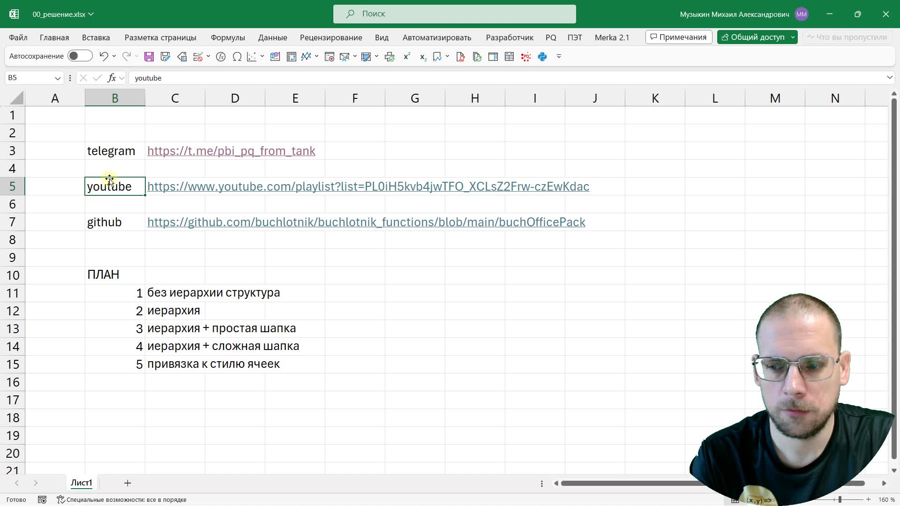Viewport: 900px width, 506px height.
Task: Click the red PQ icon in toolbar
Action: pyautogui.click(x=526, y=57)
